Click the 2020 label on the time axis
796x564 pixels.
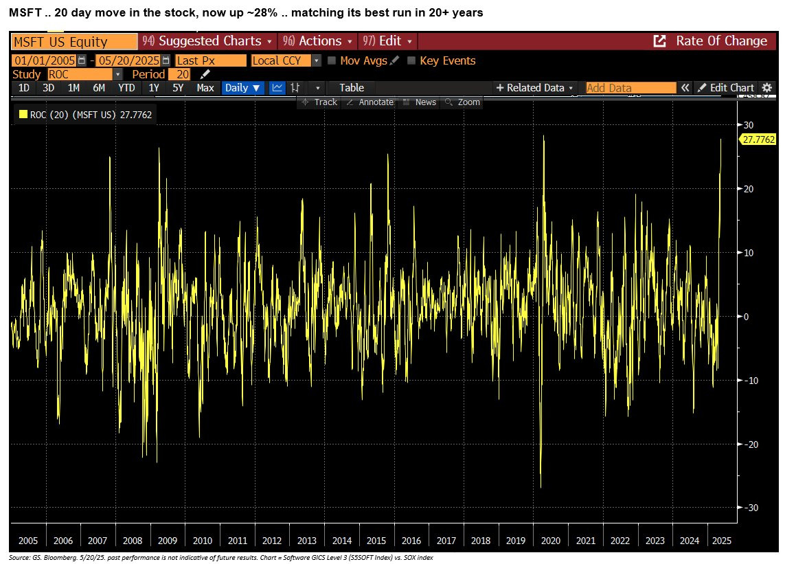[551, 541]
